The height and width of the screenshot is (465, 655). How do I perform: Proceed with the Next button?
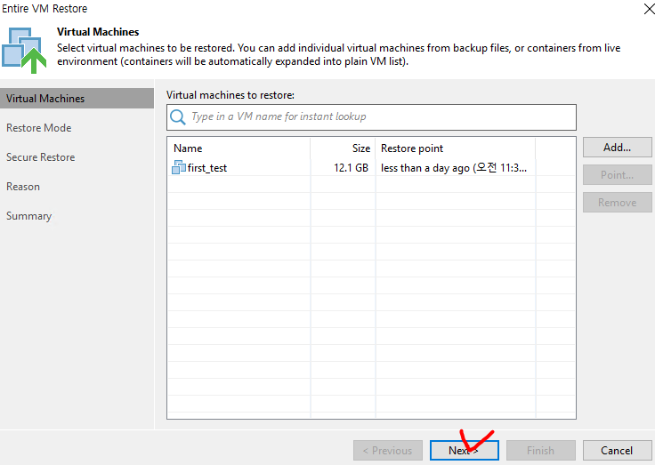[464, 451]
